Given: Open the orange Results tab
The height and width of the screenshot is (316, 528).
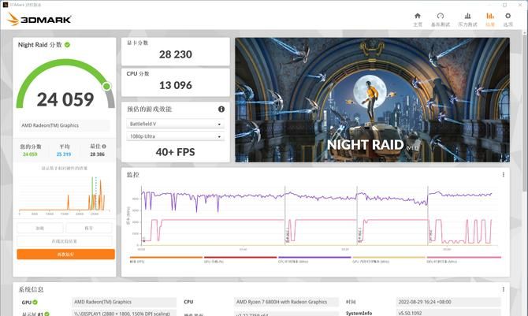Looking at the screenshot, I should click(490, 20).
